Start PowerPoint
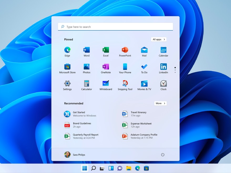Image resolution: width=231 pixels, height=173 pixels. tap(125, 50)
